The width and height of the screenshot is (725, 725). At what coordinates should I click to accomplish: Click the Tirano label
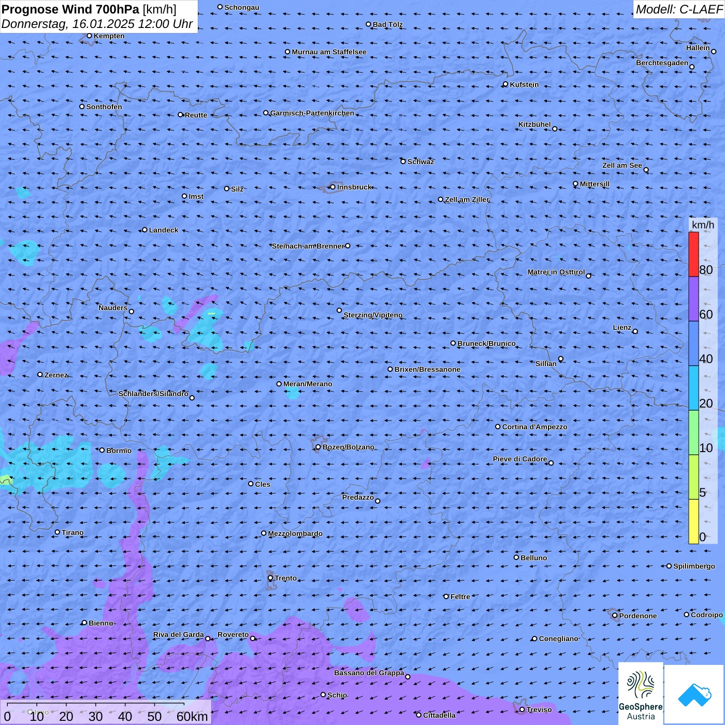(72, 532)
